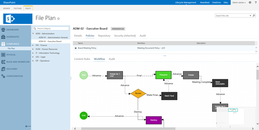Click the Compliance sidebar icon

3,44
